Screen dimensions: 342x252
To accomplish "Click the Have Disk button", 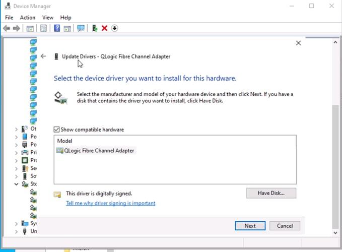I will (271, 193).
